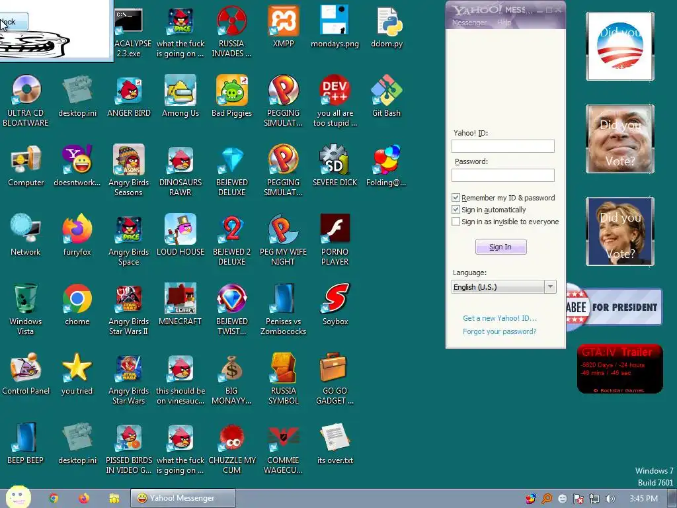The image size is (677, 508).
Task: Follow the Get a new Yahoo! ID link
Action: click(500, 318)
